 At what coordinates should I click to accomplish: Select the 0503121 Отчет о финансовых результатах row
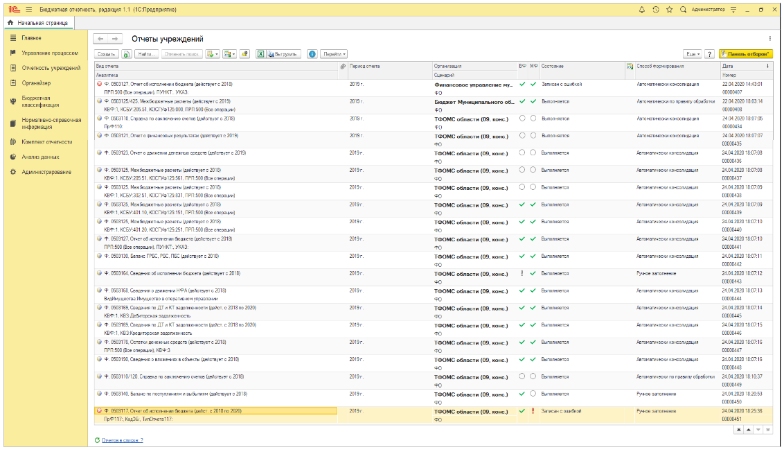click(434, 139)
